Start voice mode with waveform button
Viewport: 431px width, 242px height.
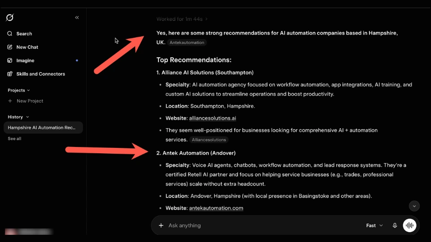[409, 225]
